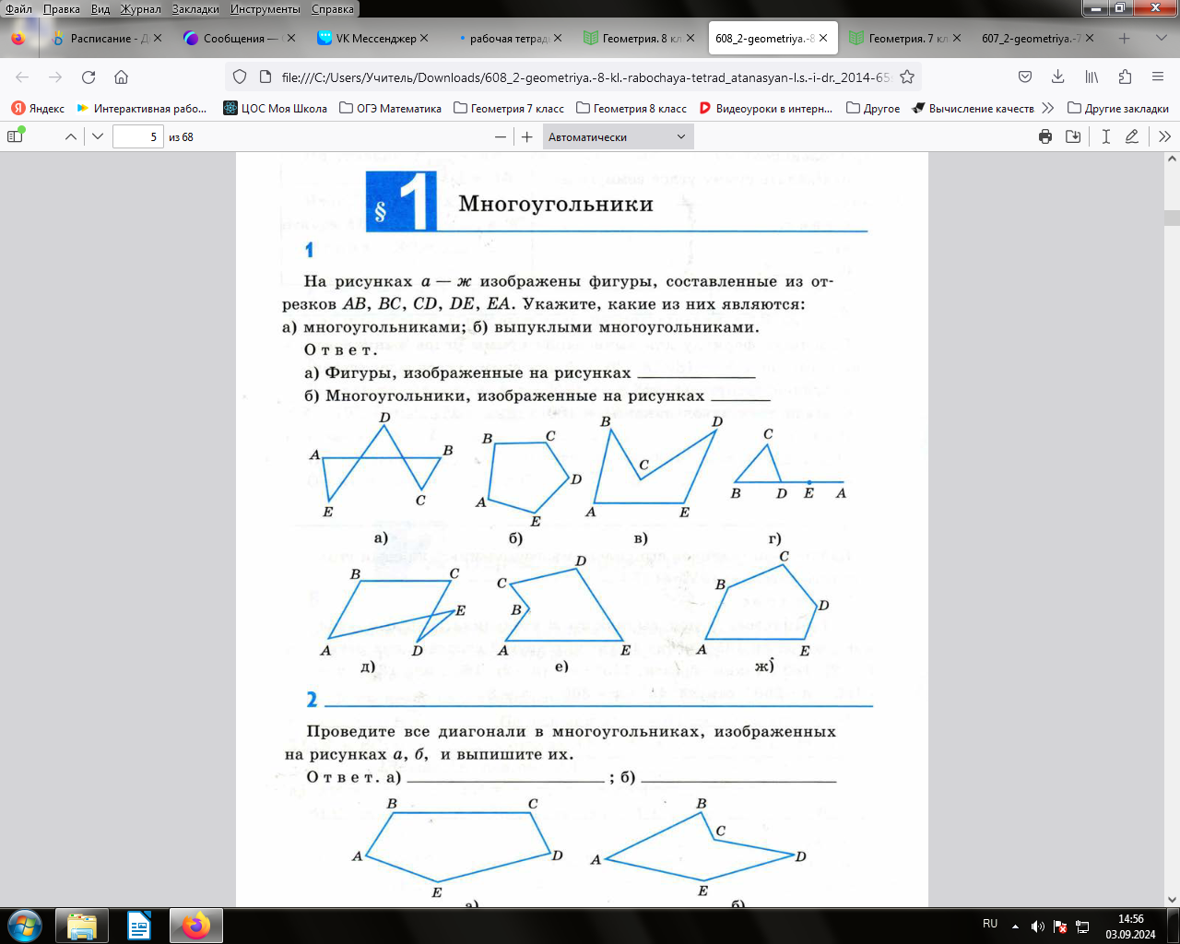This screenshot has width=1180, height=944.
Task: Open the extensions puzzle icon
Action: point(1125,77)
